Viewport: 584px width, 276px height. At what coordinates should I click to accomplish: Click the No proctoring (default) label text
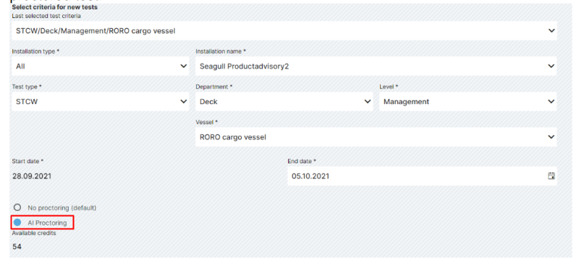point(62,207)
